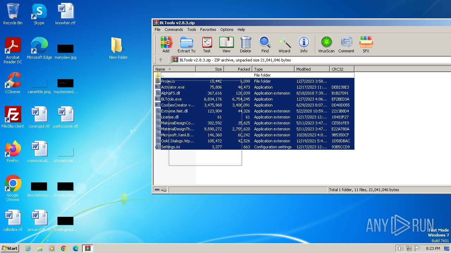
Task: Sort by the CRC32 column header
Action: [342, 69]
